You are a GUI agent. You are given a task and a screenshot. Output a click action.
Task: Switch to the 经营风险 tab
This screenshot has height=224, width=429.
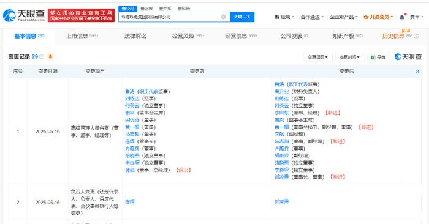click(188, 36)
